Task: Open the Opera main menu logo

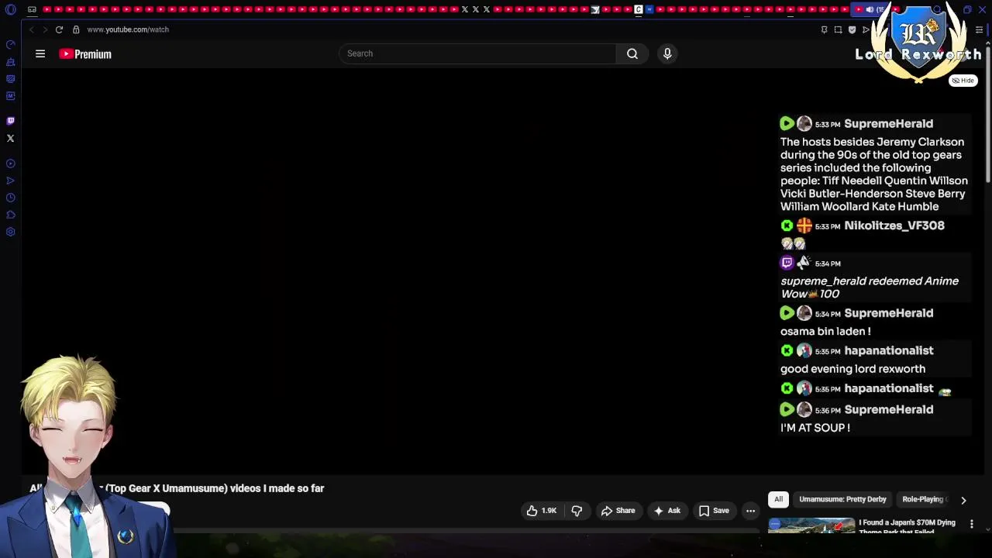Action: 10,9
